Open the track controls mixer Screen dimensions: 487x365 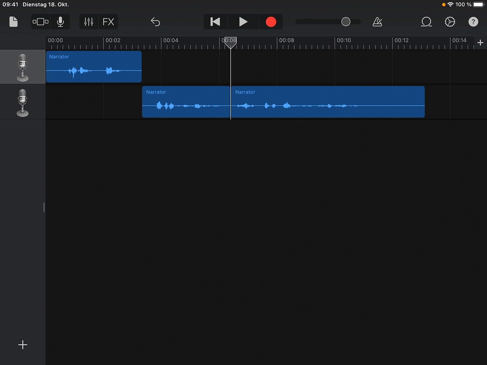point(89,22)
